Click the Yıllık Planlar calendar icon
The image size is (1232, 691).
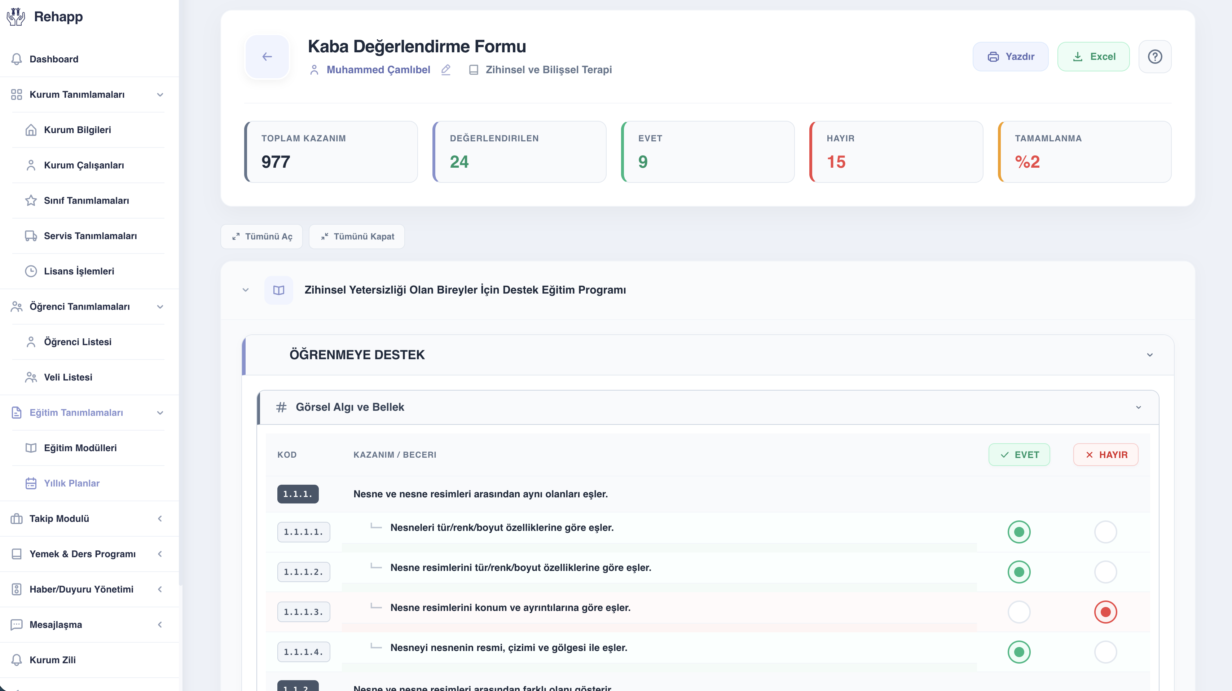[x=31, y=484]
